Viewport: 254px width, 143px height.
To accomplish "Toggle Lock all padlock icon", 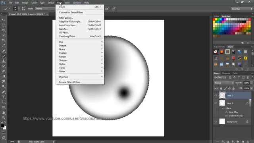I will (233, 89).
